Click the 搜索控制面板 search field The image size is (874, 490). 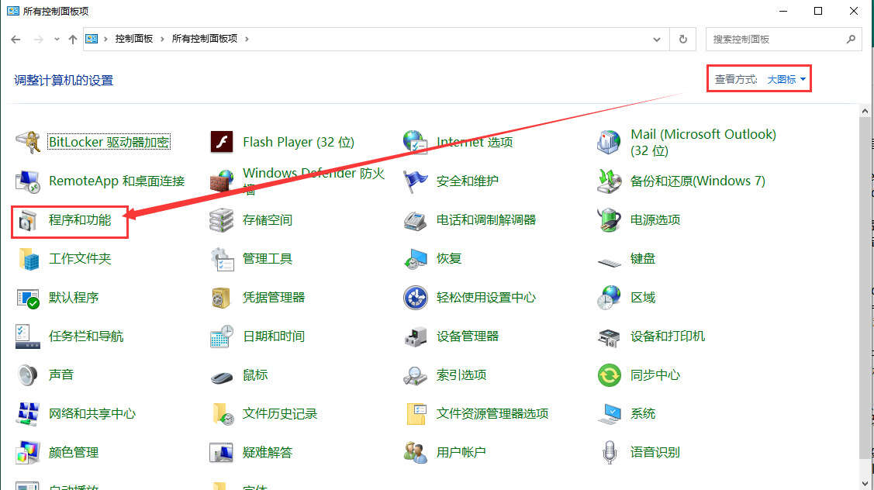click(x=783, y=40)
